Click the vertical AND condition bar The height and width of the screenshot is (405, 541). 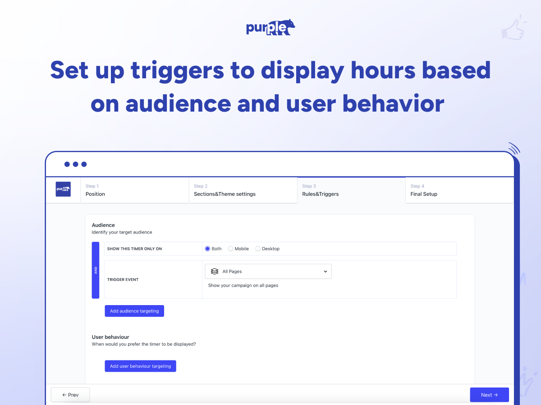[x=96, y=270]
